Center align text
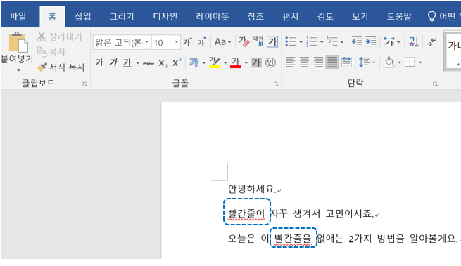The height and width of the screenshot is (266, 461). click(x=304, y=62)
